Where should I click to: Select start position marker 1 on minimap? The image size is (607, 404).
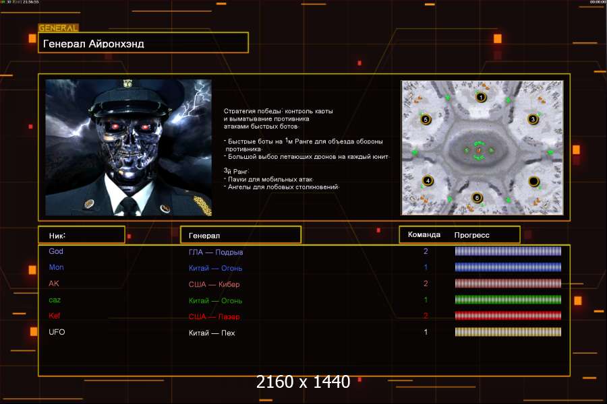point(481,97)
